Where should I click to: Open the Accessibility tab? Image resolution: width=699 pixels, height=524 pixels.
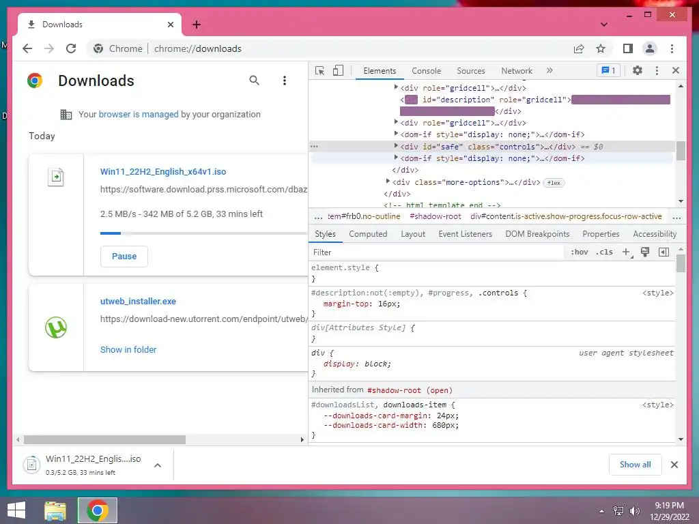point(655,234)
